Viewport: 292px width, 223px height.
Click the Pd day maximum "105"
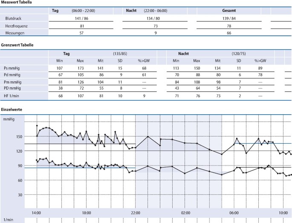point(81,75)
